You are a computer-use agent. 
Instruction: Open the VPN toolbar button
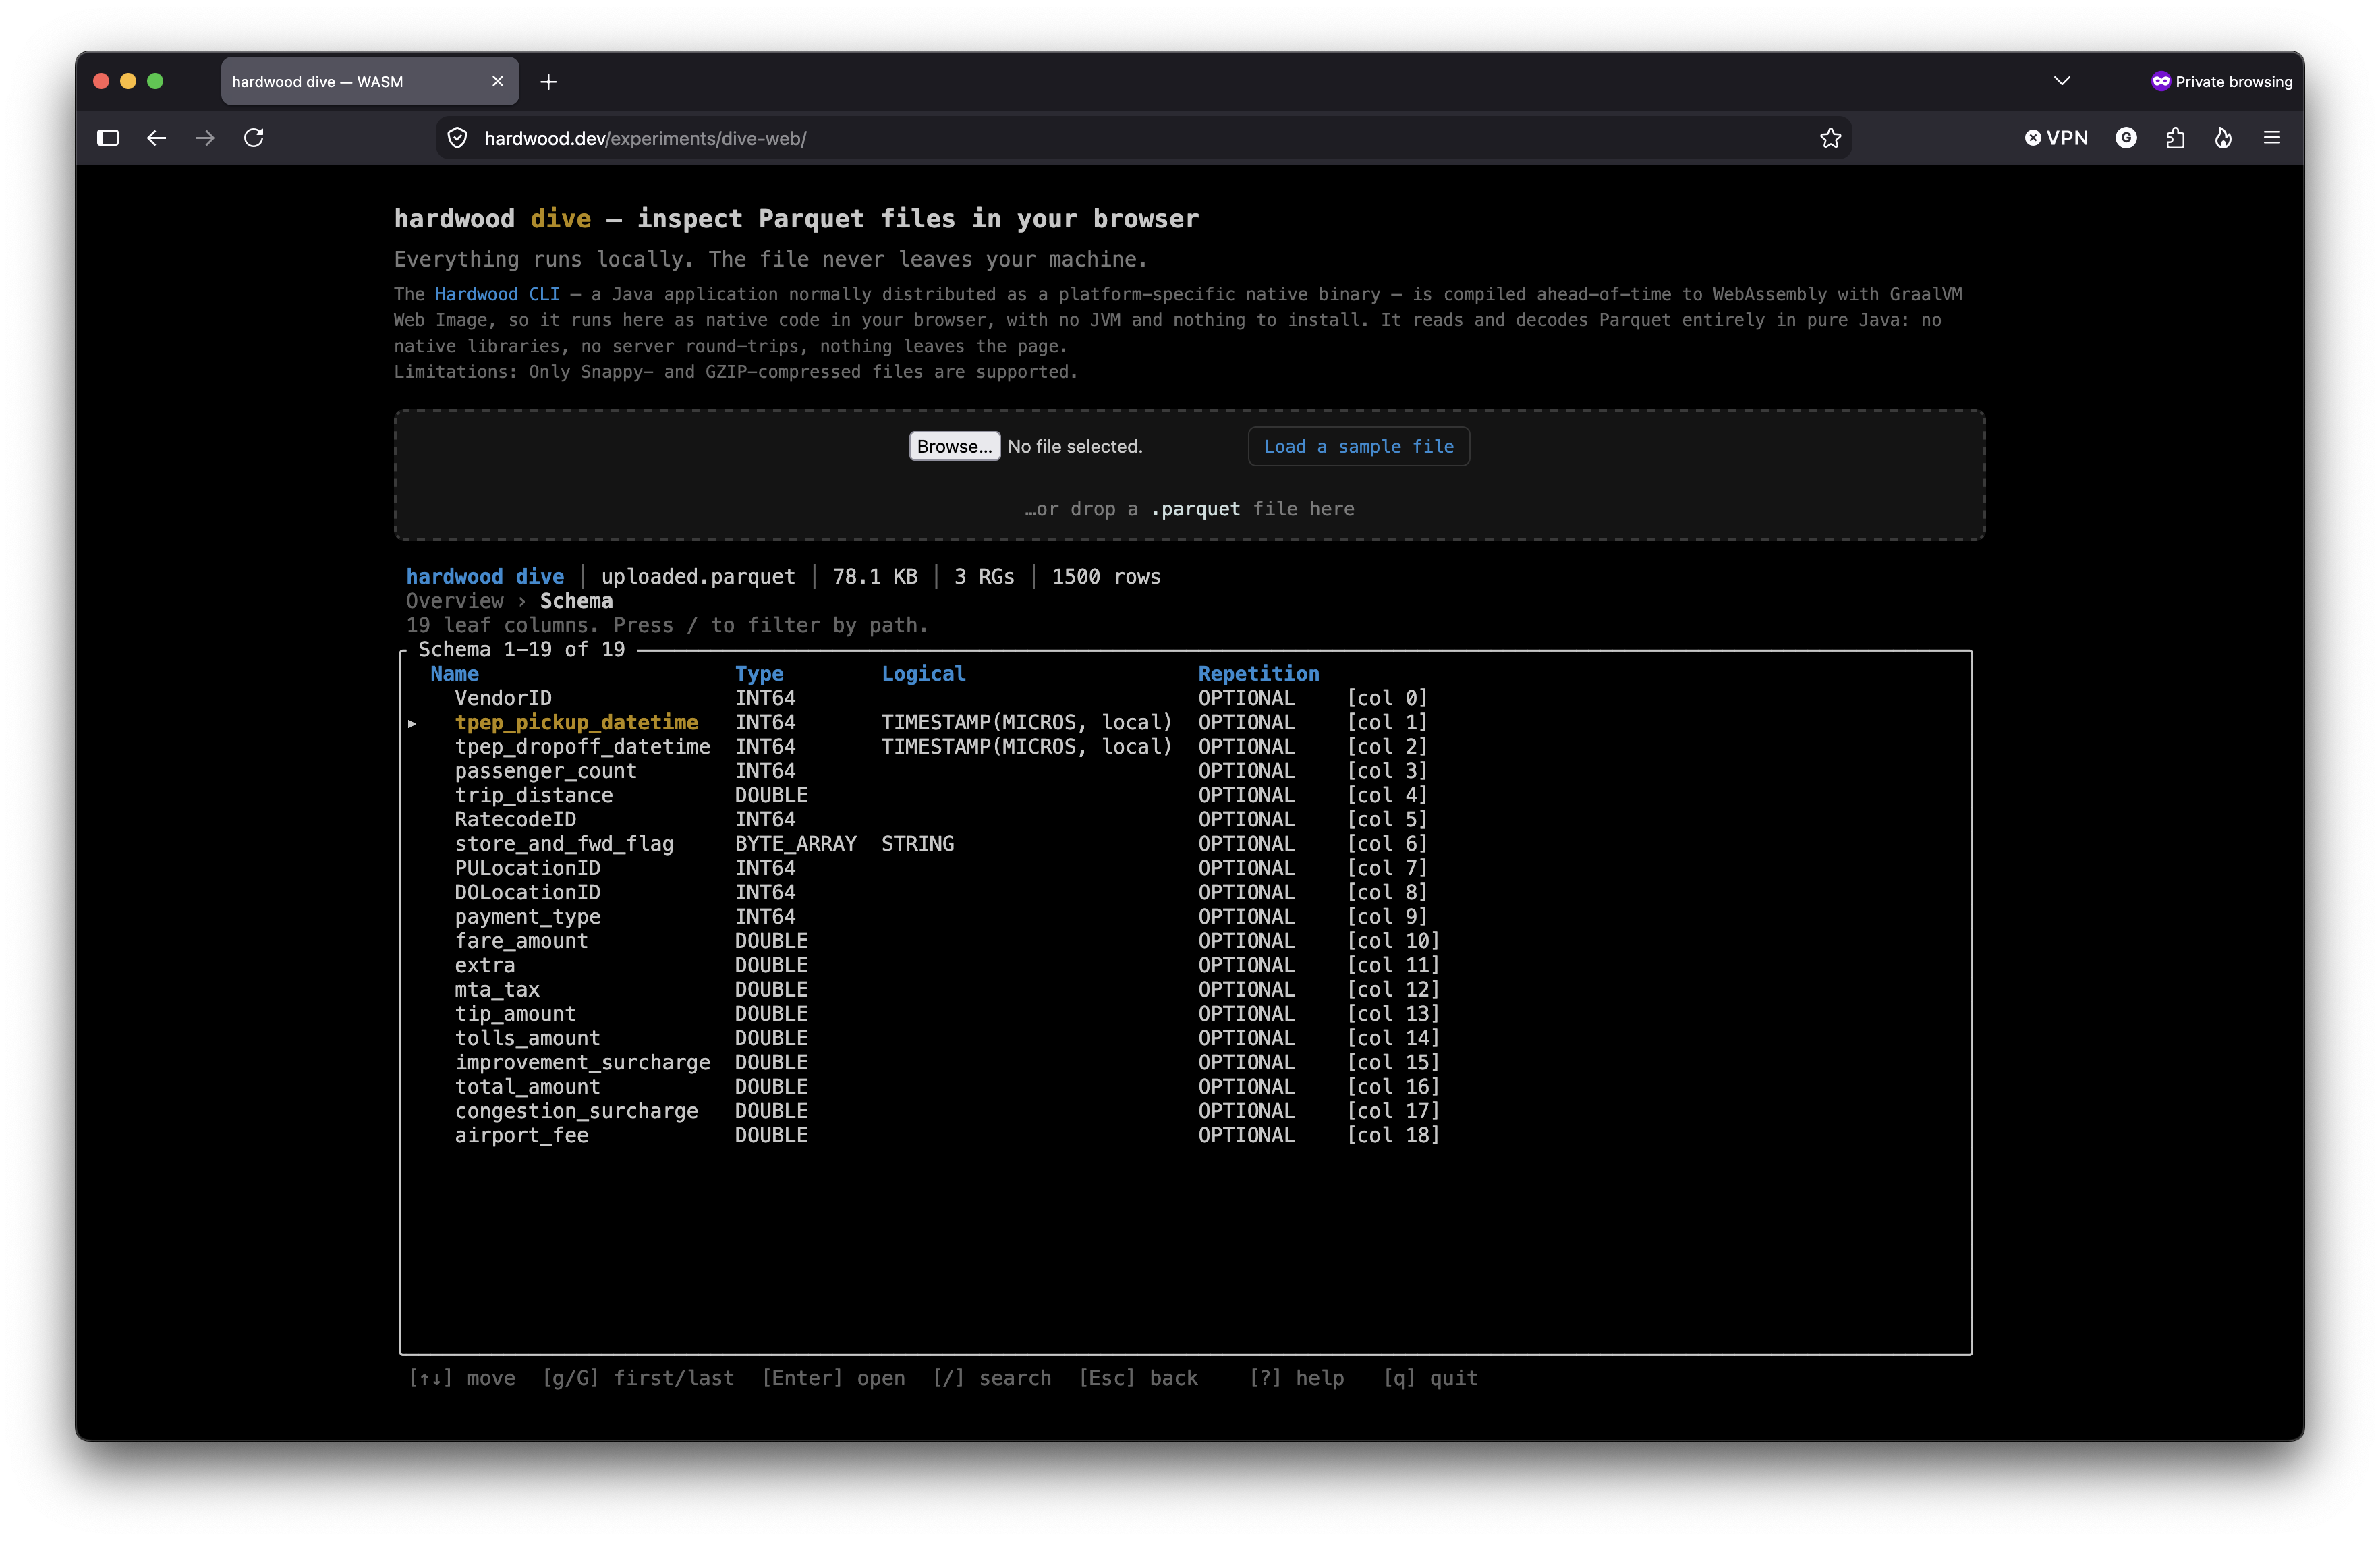pos(2056,138)
